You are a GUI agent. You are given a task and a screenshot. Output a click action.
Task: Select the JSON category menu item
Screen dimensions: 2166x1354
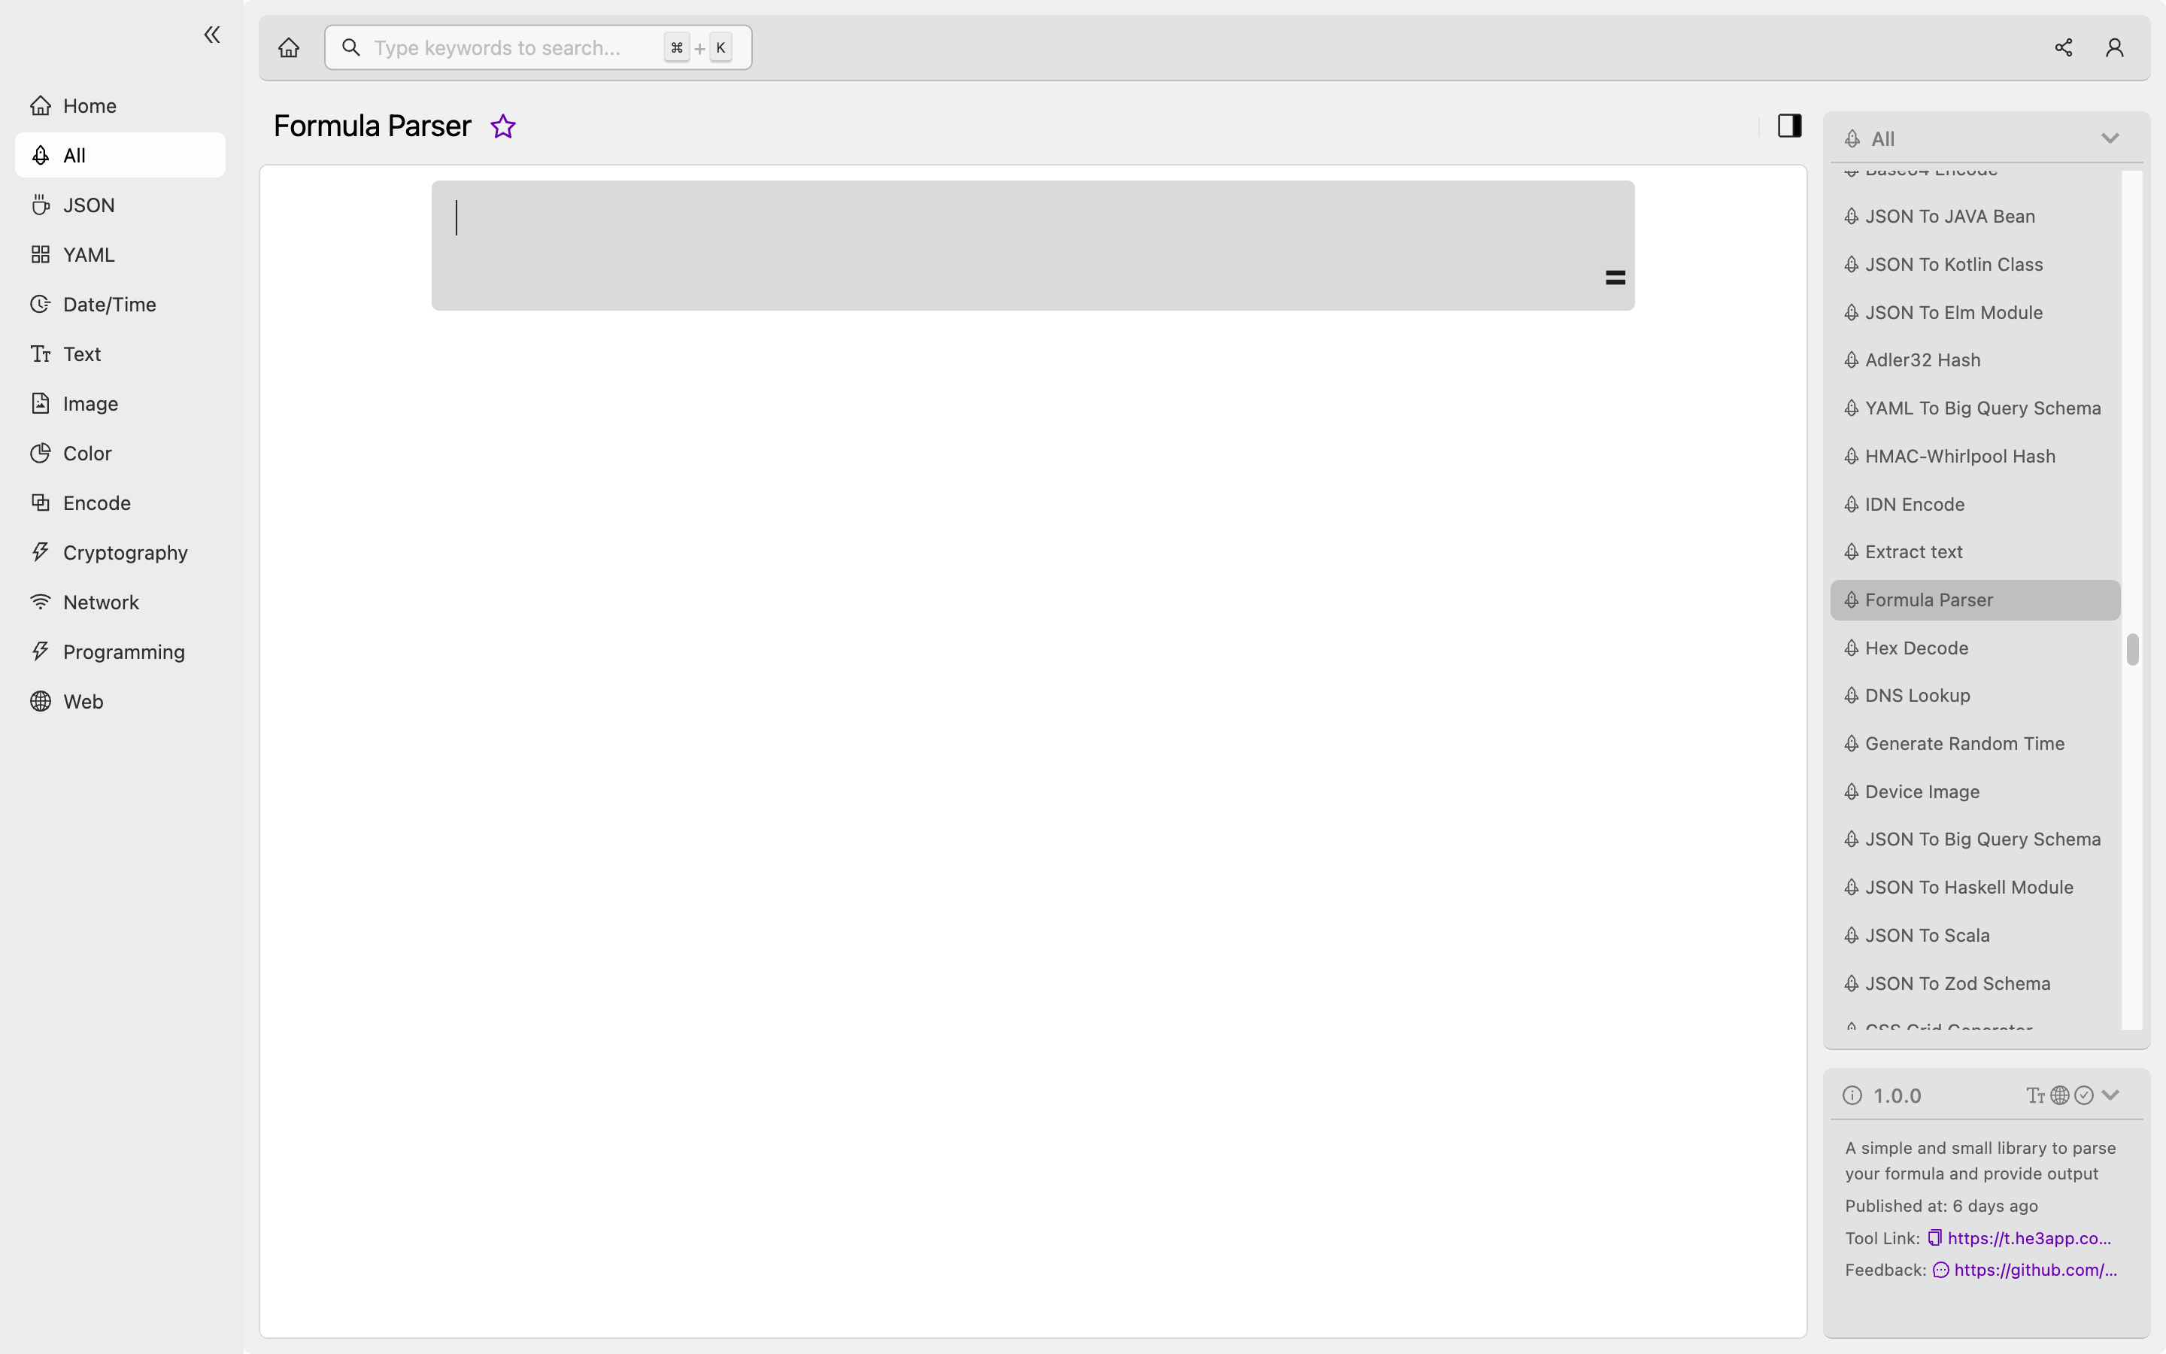[x=87, y=205]
